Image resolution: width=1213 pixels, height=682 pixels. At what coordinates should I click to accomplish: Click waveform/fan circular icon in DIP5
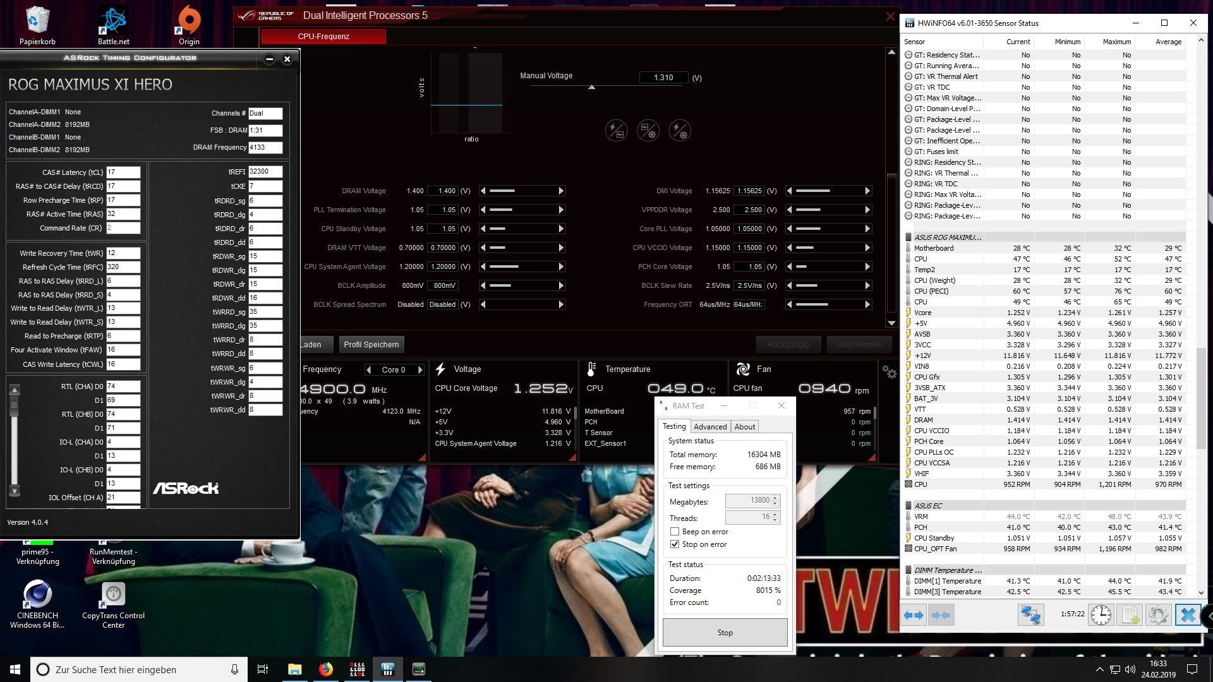[x=648, y=131]
